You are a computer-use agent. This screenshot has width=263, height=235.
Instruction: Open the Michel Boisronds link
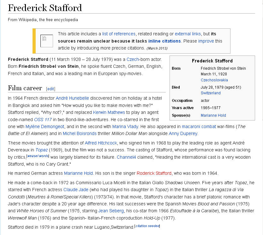tap(80, 134)
